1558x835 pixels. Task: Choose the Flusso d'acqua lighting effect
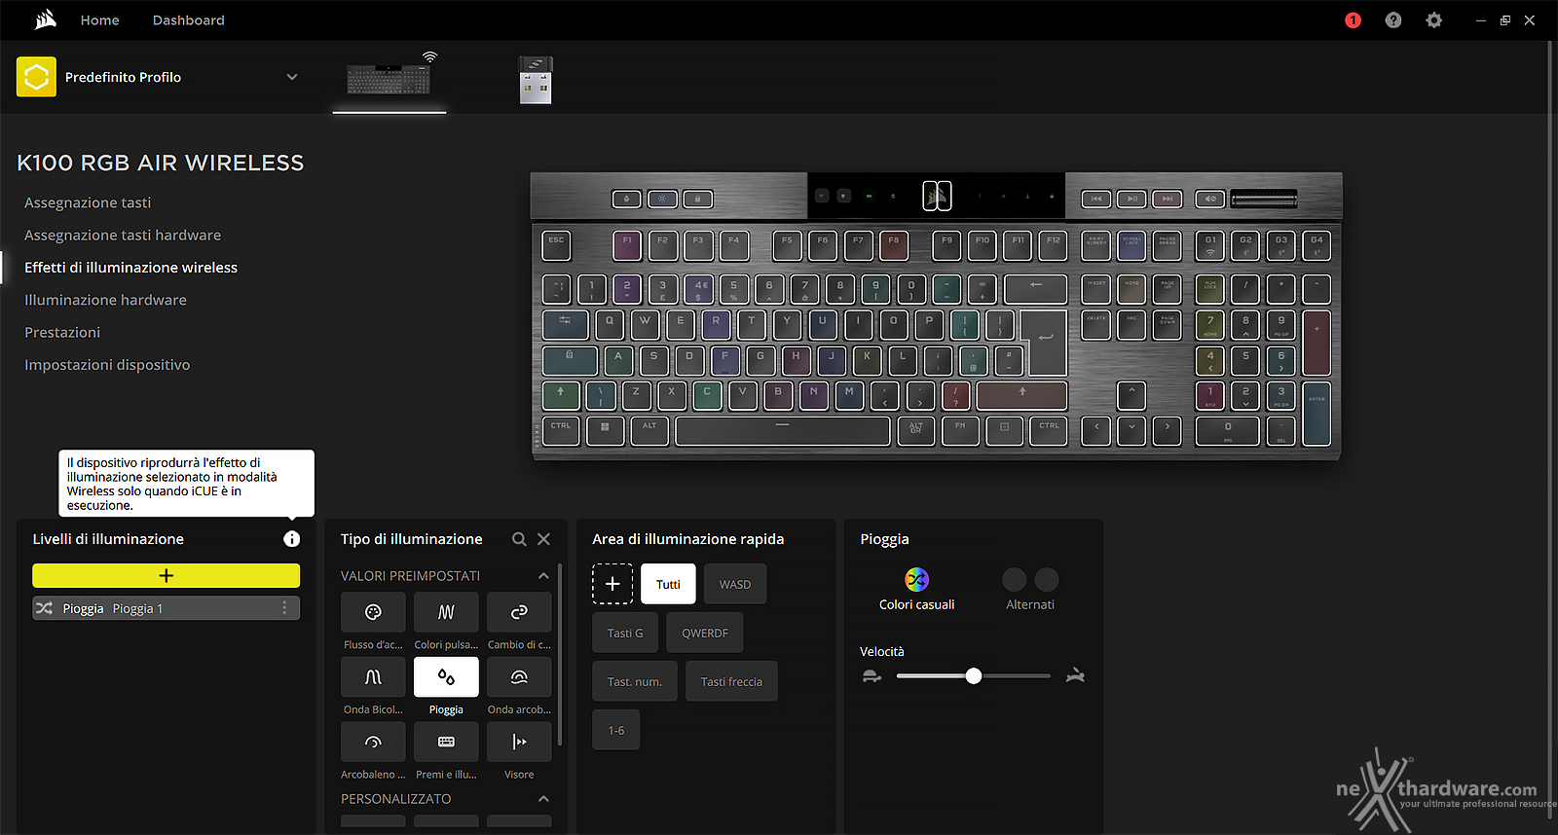coord(373,612)
